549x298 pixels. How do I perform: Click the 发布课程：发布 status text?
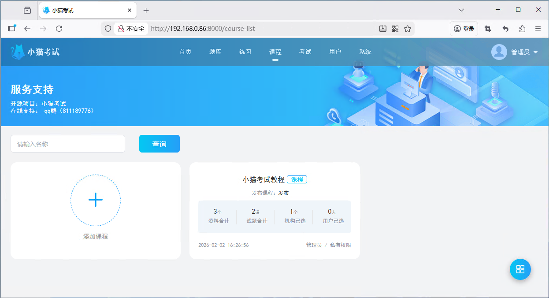pos(271,193)
